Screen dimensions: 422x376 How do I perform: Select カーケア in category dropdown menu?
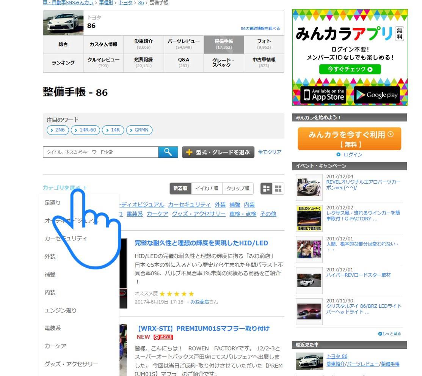pyautogui.click(x=55, y=346)
